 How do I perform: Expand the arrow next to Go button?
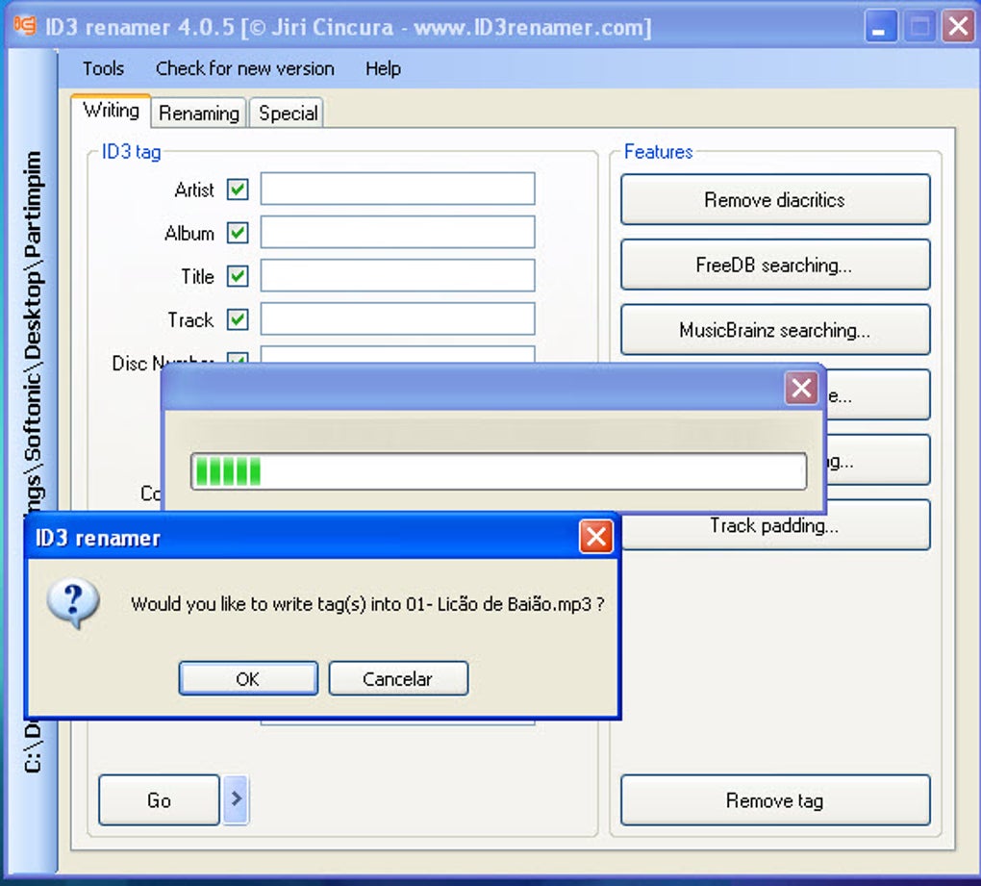pos(236,799)
